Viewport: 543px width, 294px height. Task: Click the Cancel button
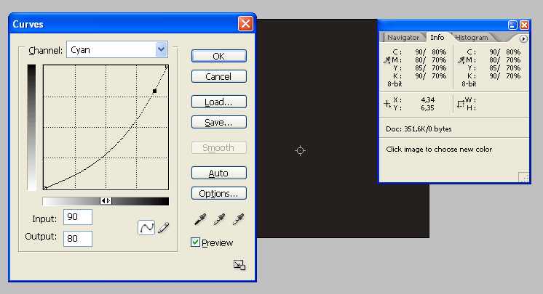(219, 76)
